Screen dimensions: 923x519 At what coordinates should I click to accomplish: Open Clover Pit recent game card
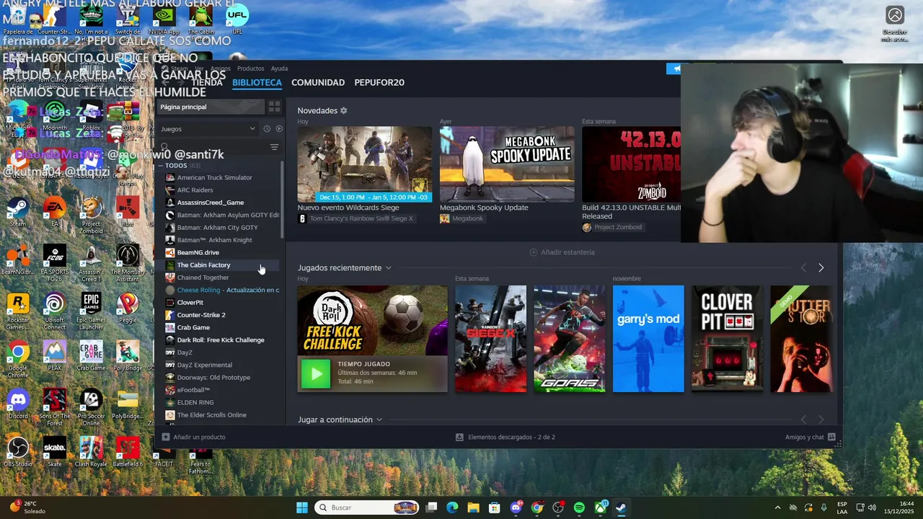point(727,339)
